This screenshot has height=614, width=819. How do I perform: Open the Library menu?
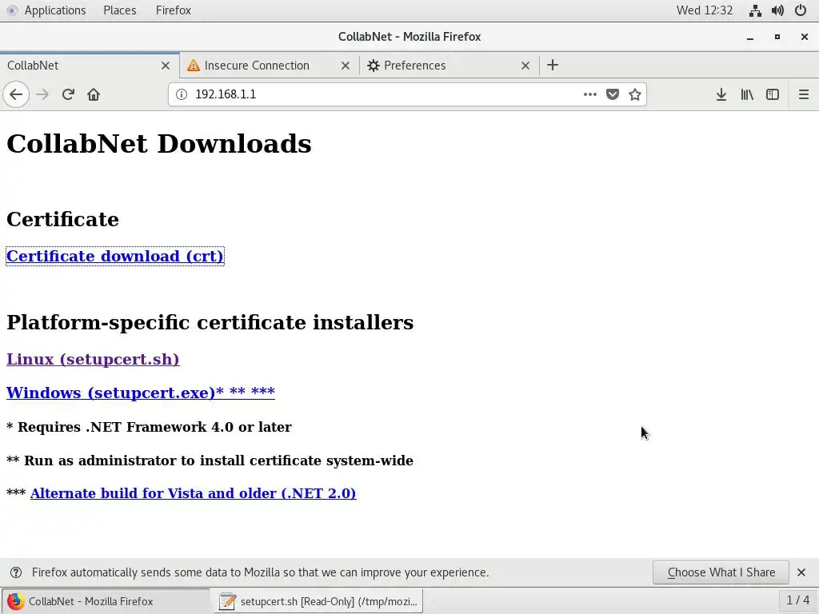[747, 94]
